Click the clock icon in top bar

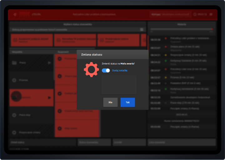click(195, 14)
